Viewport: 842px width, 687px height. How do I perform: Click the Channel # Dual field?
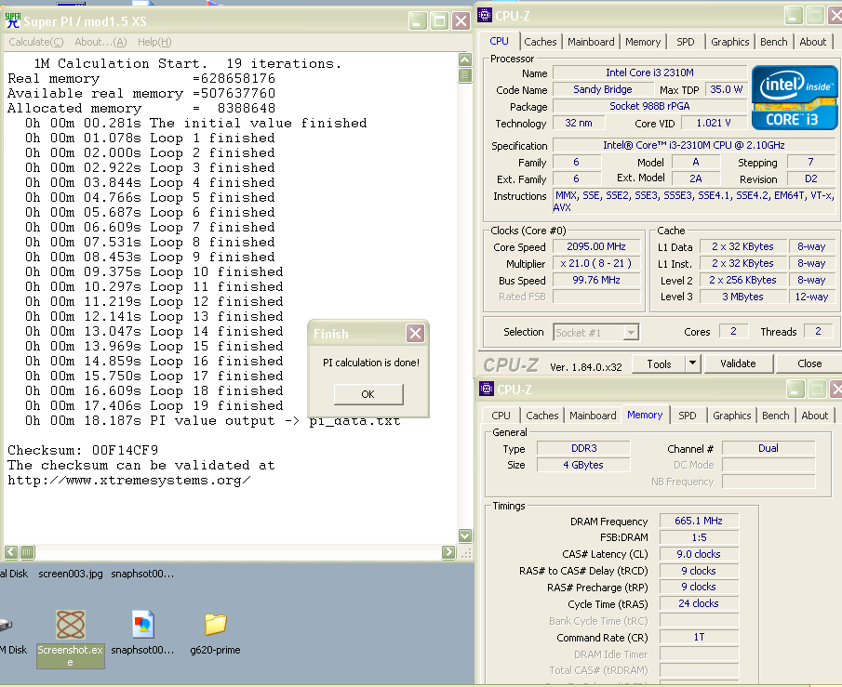(768, 448)
